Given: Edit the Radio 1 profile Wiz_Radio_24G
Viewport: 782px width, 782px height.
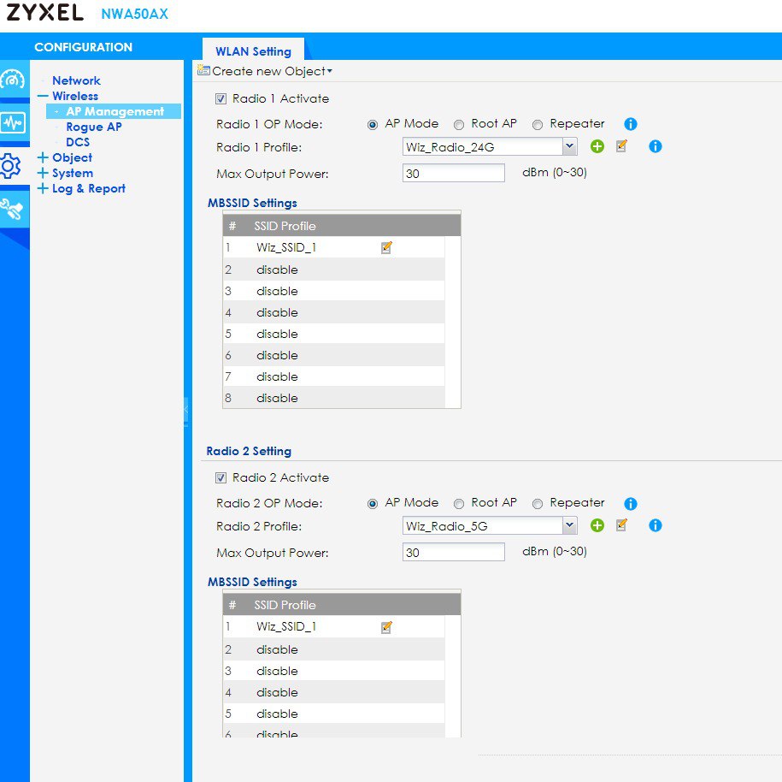Looking at the screenshot, I should (622, 145).
